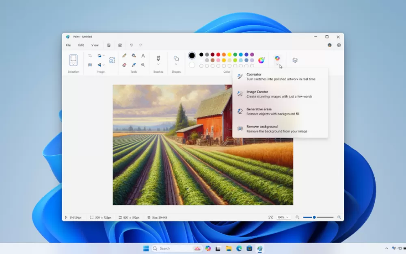This screenshot has width=406, height=254.
Task: Expand the Brushes dropdown chevron
Action: [x=158, y=64]
